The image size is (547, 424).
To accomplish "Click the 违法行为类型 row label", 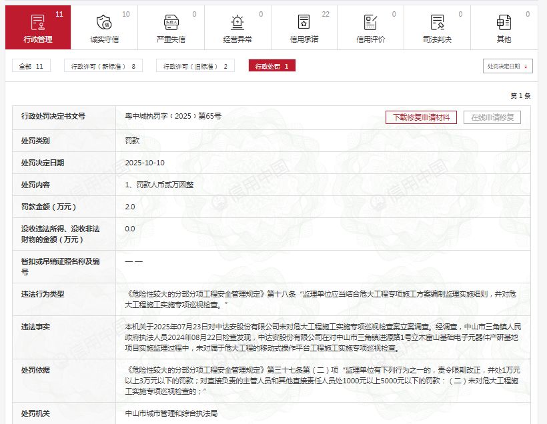I will click(43, 294).
